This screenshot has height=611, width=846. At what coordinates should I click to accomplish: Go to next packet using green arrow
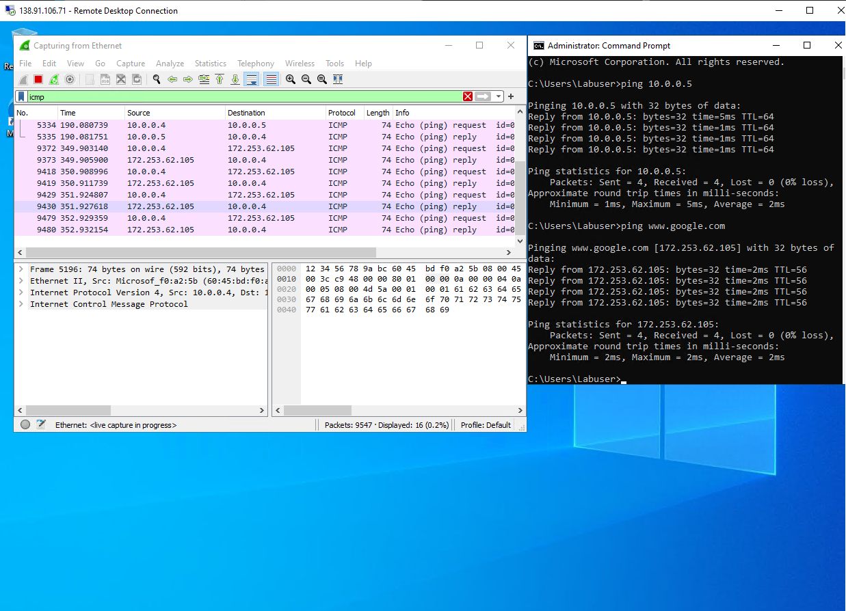(x=187, y=79)
